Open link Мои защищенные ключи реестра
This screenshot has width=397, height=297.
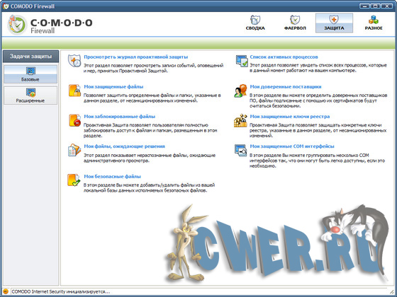click(x=290, y=117)
